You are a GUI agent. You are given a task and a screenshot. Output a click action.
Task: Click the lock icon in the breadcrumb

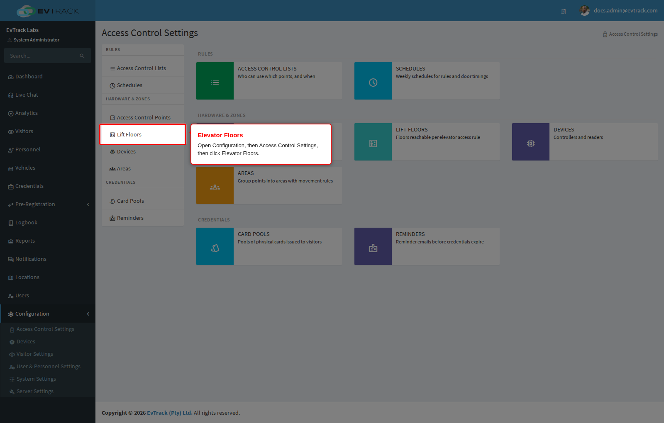pyautogui.click(x=605, y=34)
